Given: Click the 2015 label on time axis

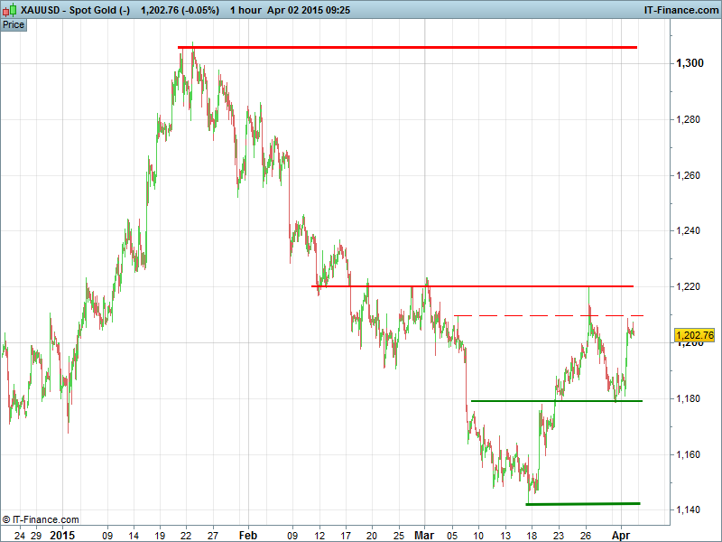Looking at the screenshot, I should click(x=62, y=535).
